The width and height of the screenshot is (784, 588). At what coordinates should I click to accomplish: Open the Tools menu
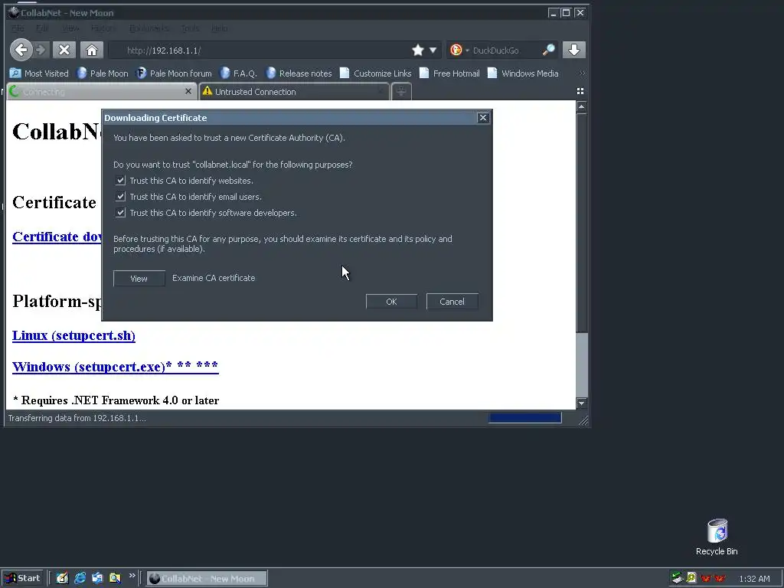coord(190,28)
